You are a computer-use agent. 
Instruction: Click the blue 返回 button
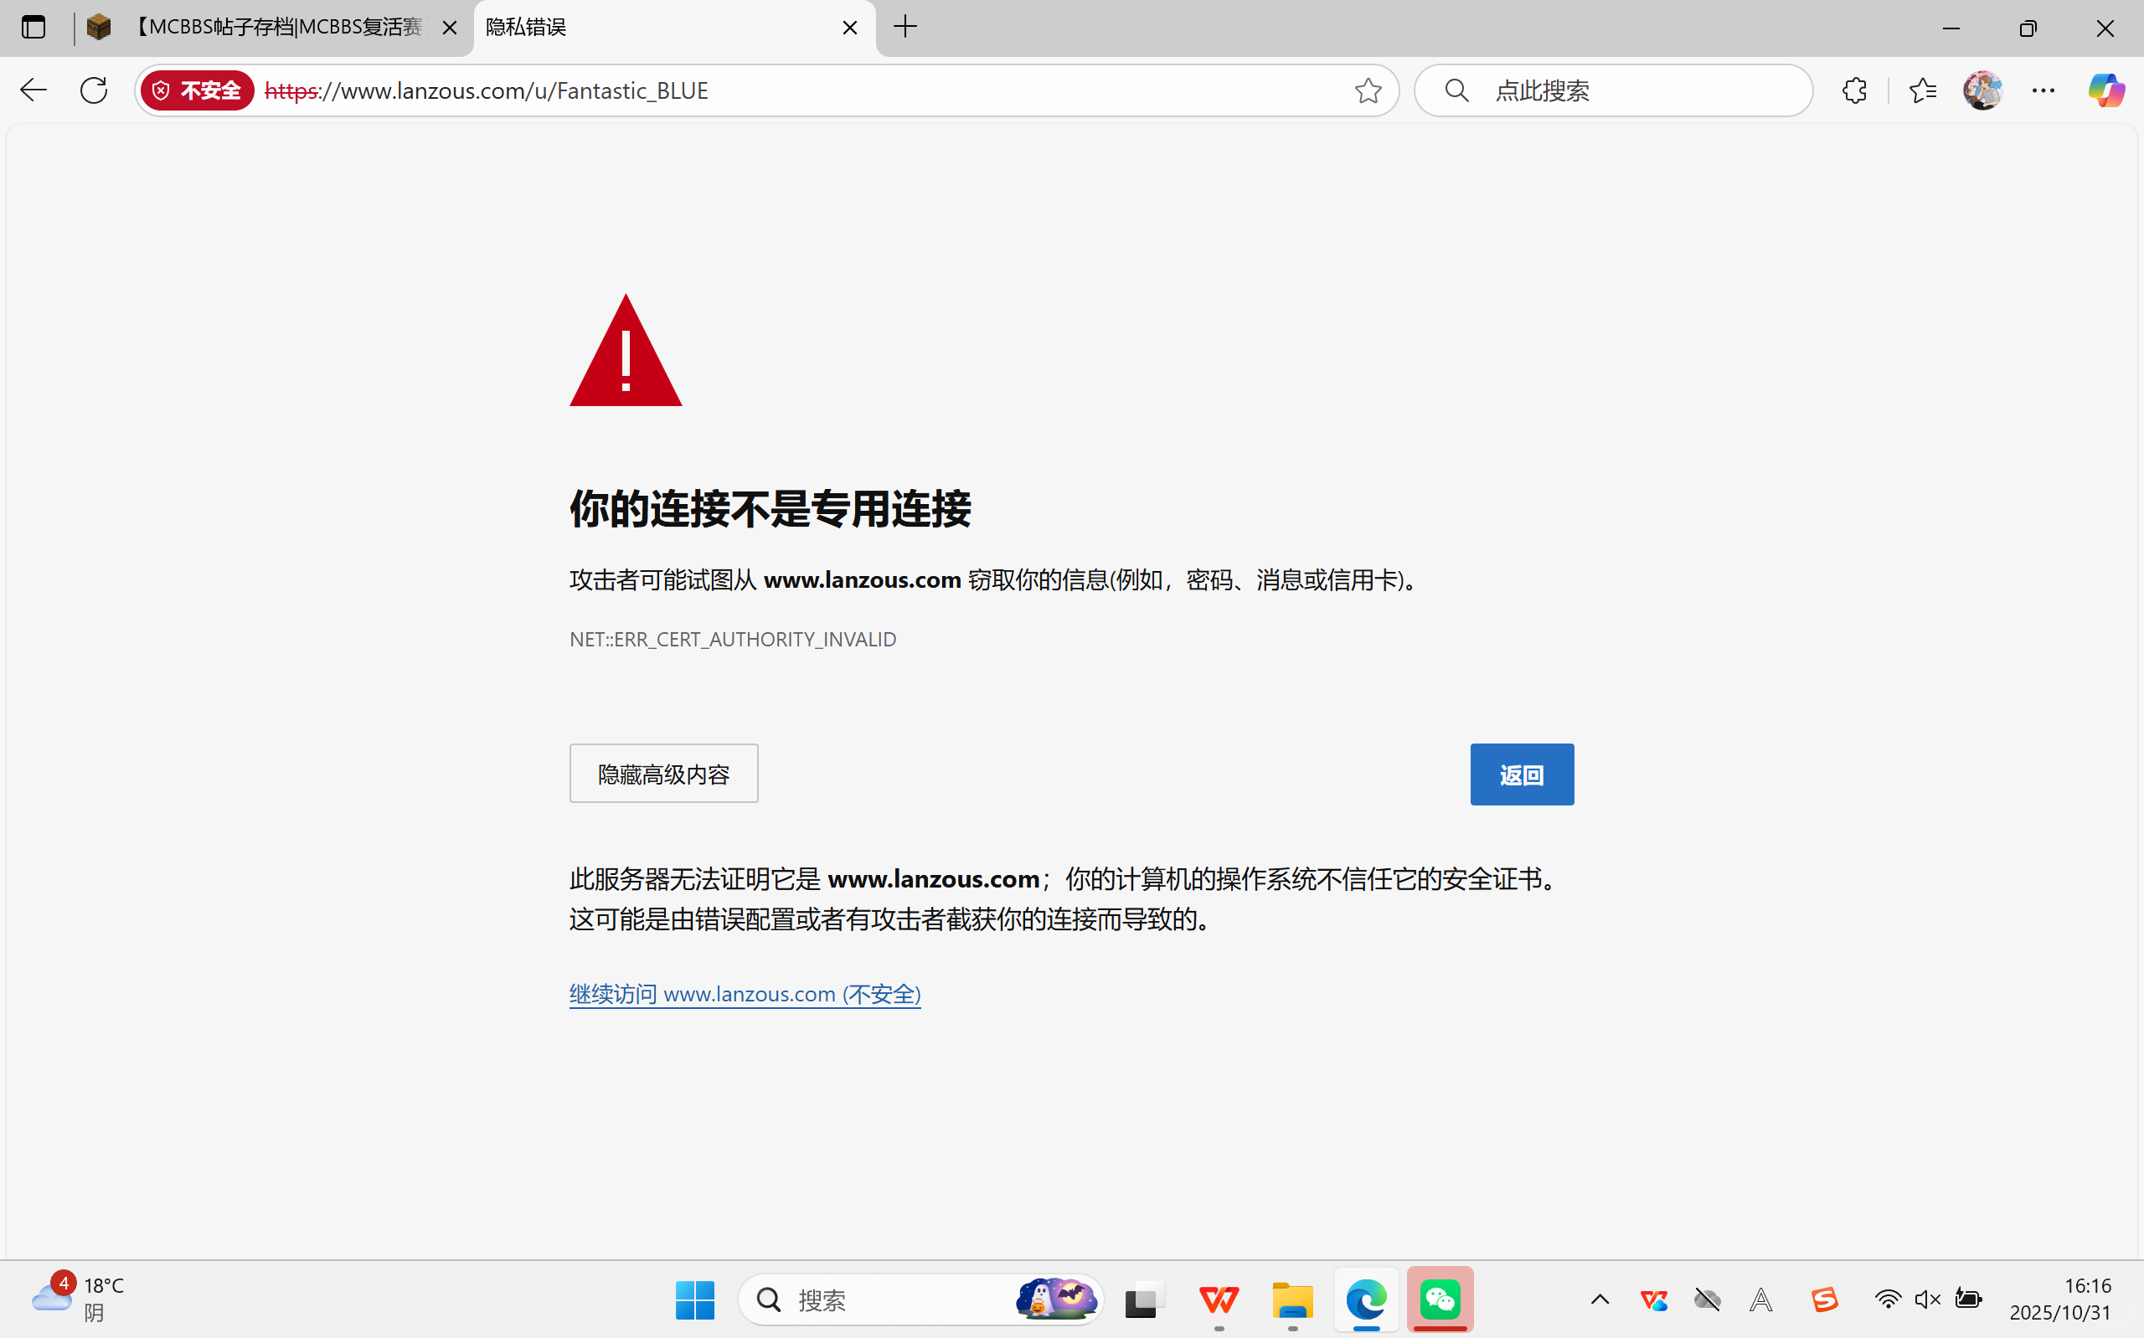pyautogui.click(x=1521, y=774)
